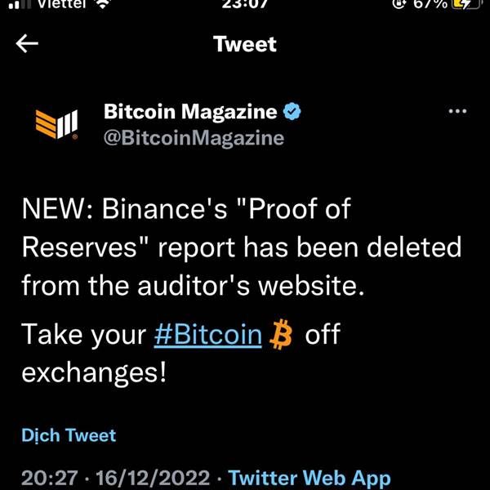The width and height of the screenshot is (490, 490).
Task: Tap the 20:27 · 16/12/2022 timestamp
Action: 115,478
